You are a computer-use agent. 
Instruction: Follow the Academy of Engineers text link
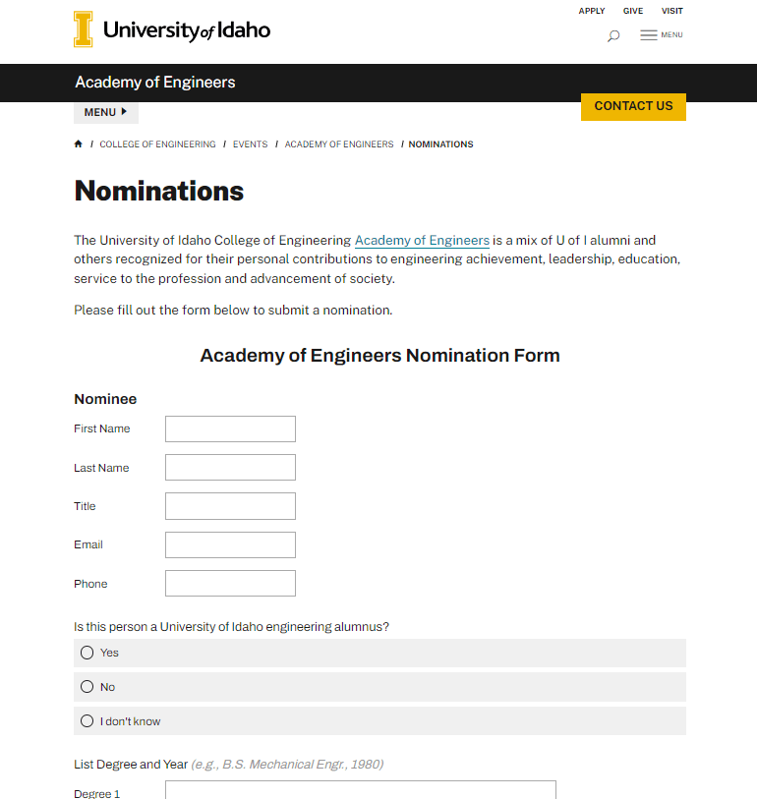coord(422,240)
